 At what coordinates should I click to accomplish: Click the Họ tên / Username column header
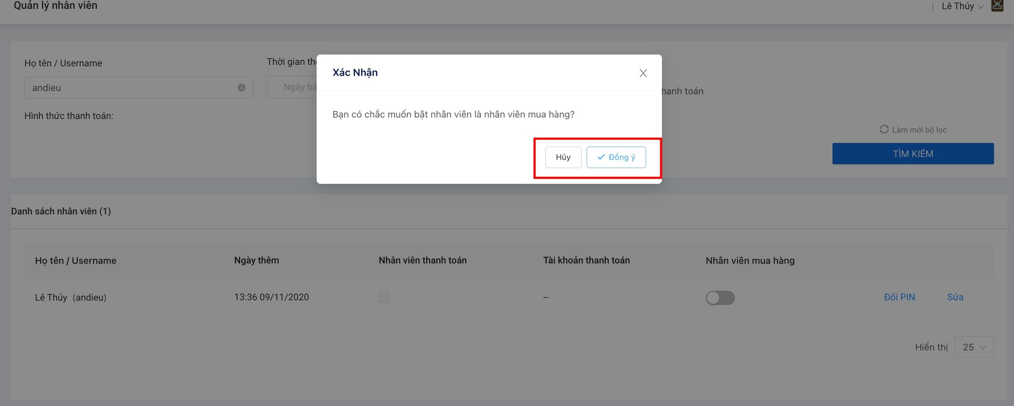[76, 260]
